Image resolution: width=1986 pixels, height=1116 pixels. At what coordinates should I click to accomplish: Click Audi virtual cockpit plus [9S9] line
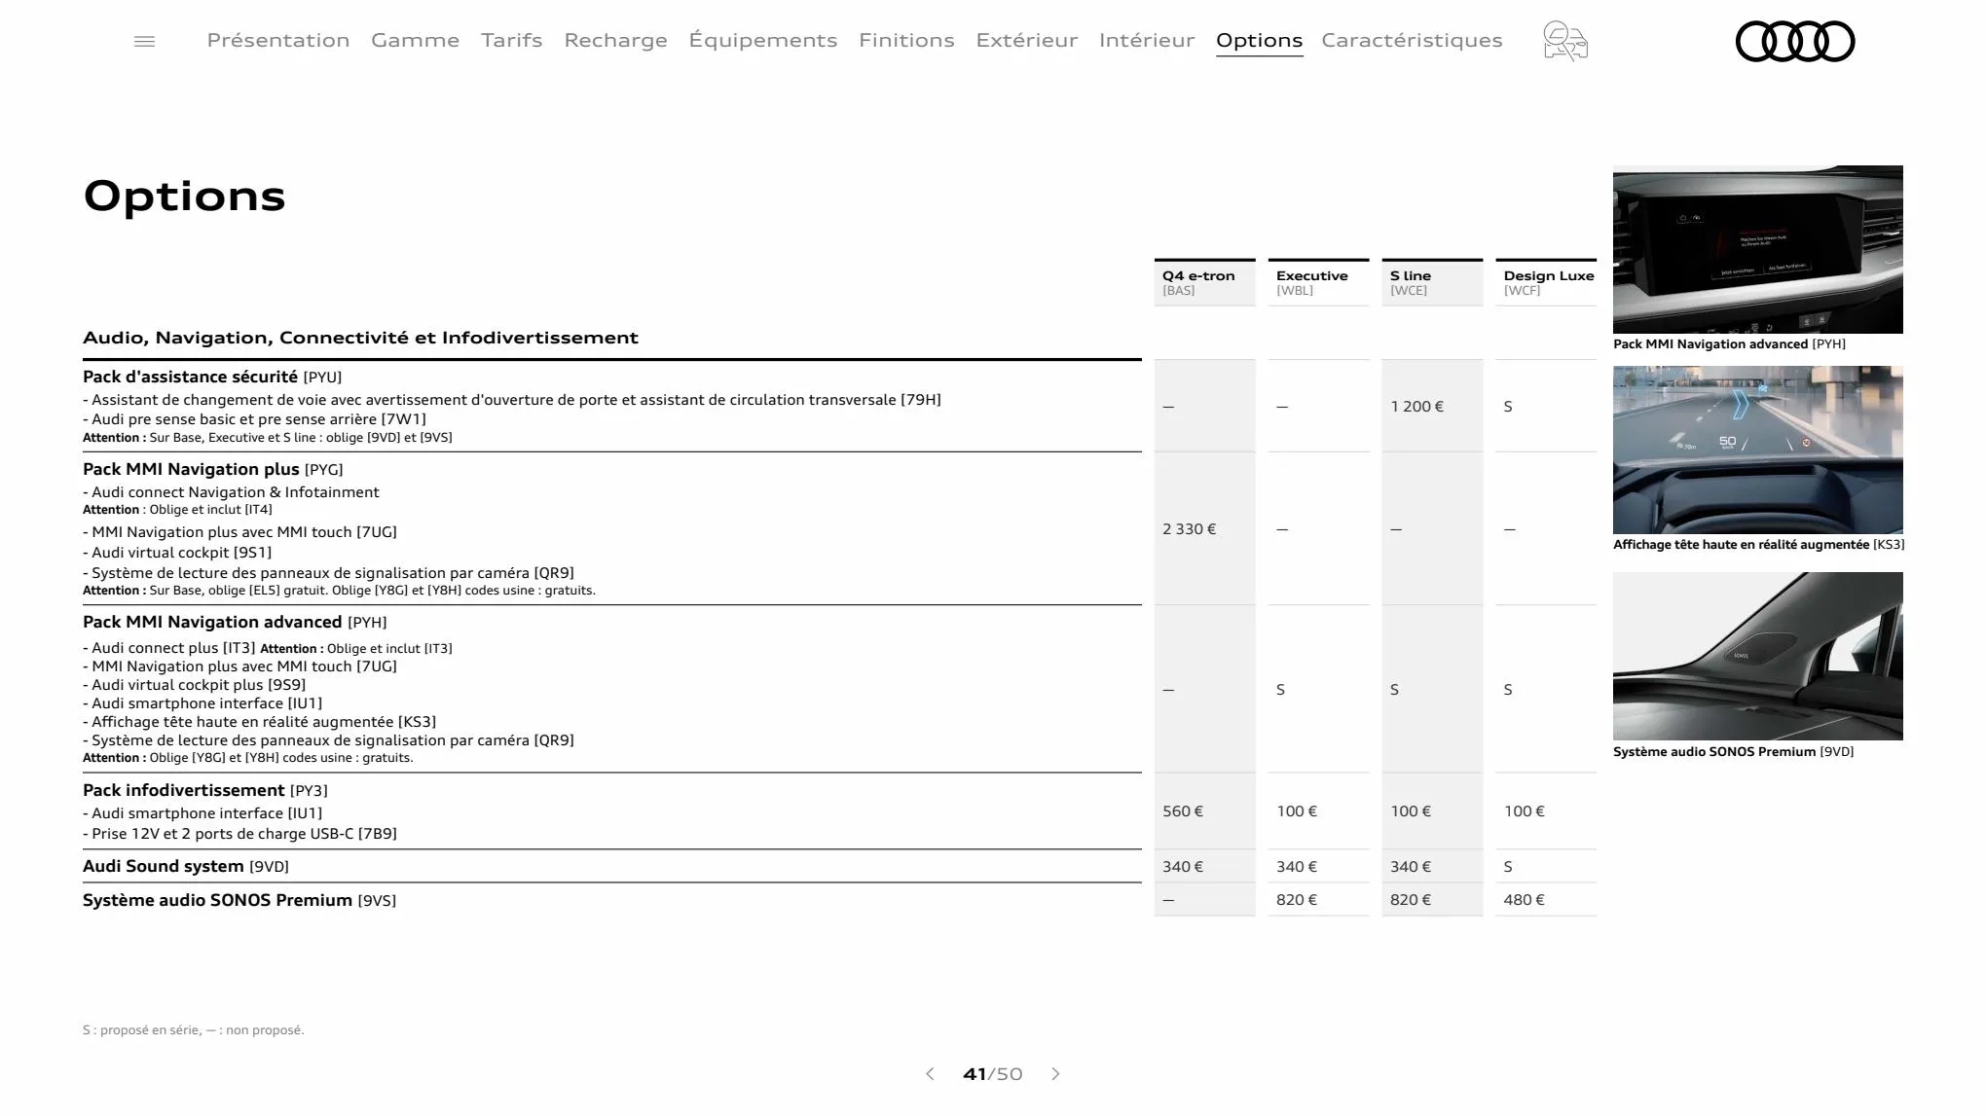[195, 685]
